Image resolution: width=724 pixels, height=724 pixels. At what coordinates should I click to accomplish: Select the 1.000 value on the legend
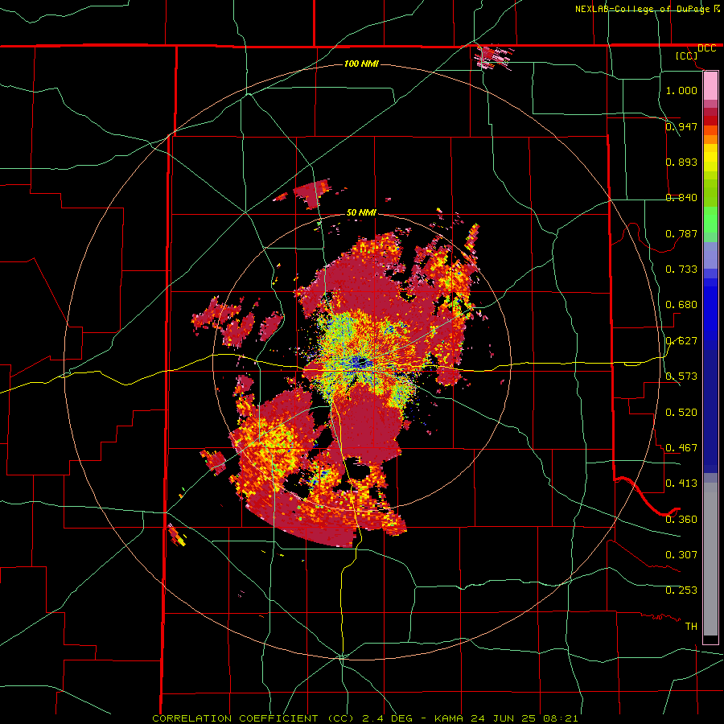coord(681,90)
